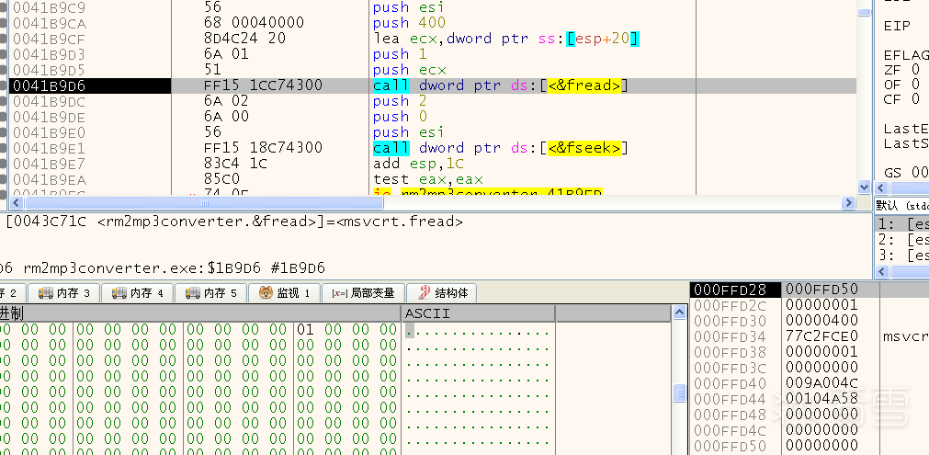
Task: Click the <&fseek> call reference
Action: 584,148
